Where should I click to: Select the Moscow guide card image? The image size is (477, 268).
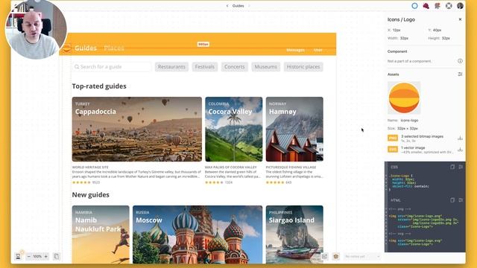198,234
